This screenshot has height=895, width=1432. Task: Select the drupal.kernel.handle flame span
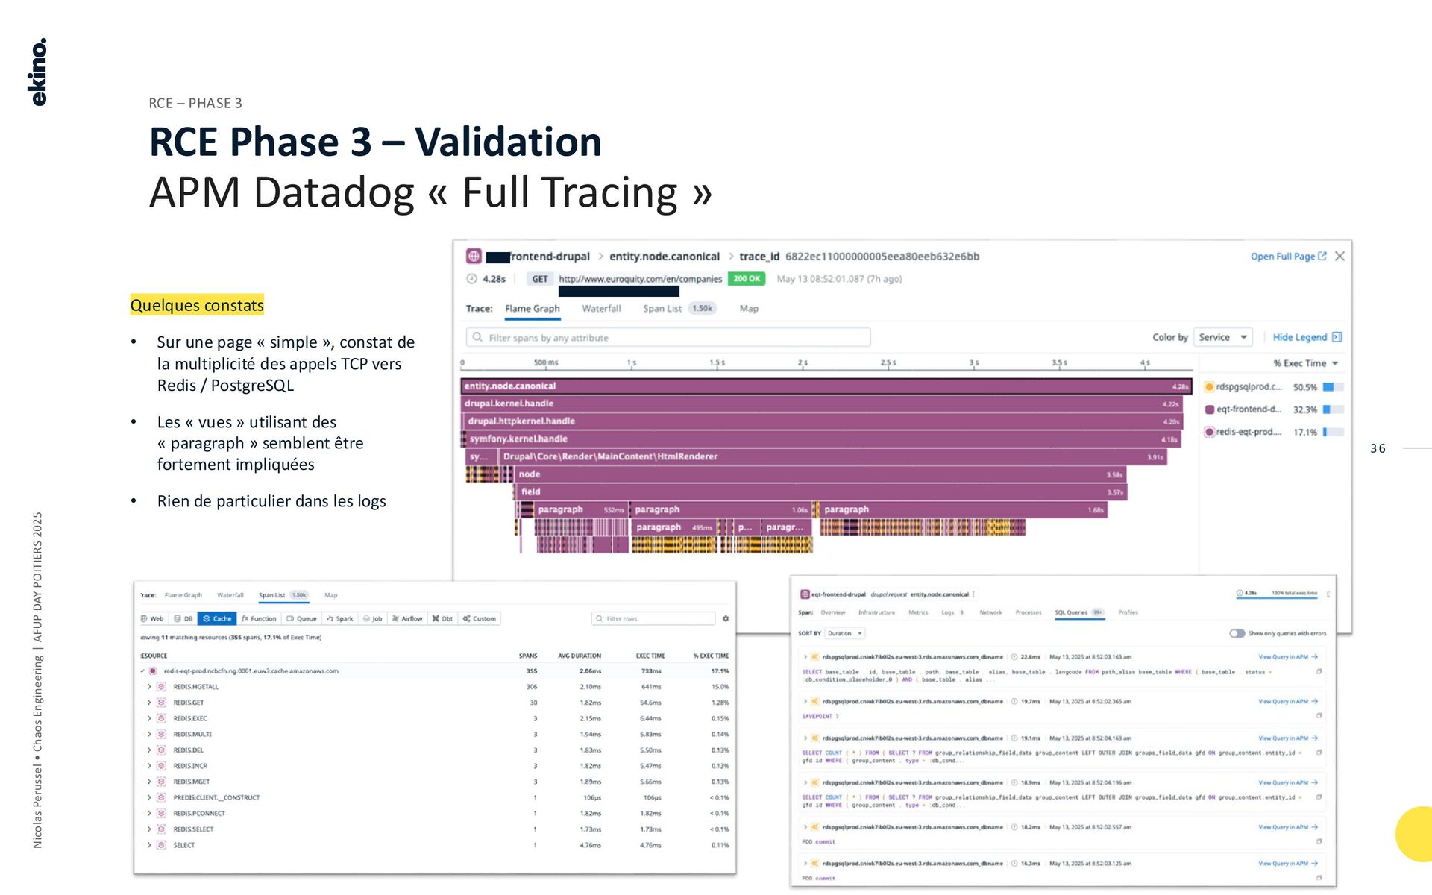click(822, 403)
